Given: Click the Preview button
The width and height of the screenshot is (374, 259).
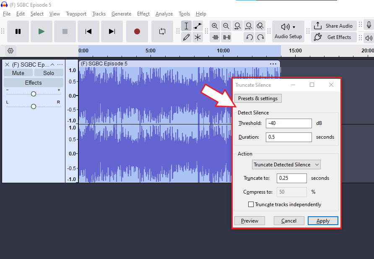Looking at the screenshot, I should click(x=250, y=221).
